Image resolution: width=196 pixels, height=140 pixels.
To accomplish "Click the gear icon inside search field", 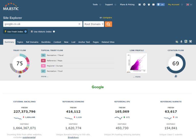I will [x=79, y=24].
